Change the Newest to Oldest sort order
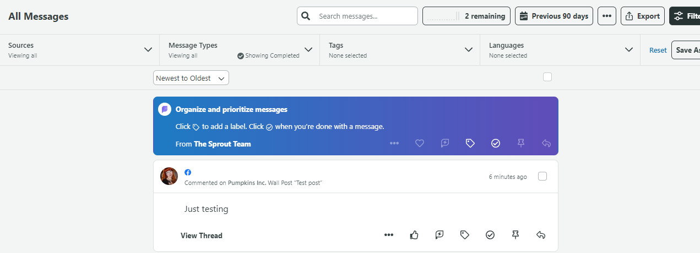 pyautogui.click(x=191, y=78)
